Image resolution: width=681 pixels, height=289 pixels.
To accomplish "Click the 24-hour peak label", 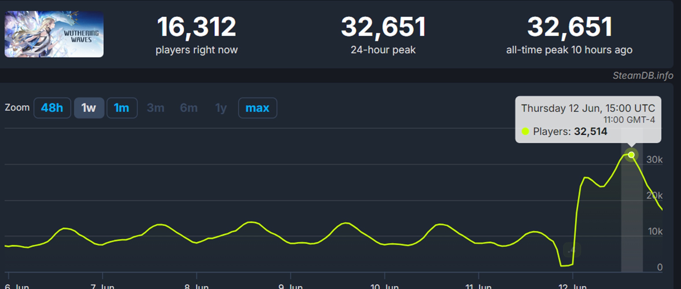I will click(x=383, y=50).
